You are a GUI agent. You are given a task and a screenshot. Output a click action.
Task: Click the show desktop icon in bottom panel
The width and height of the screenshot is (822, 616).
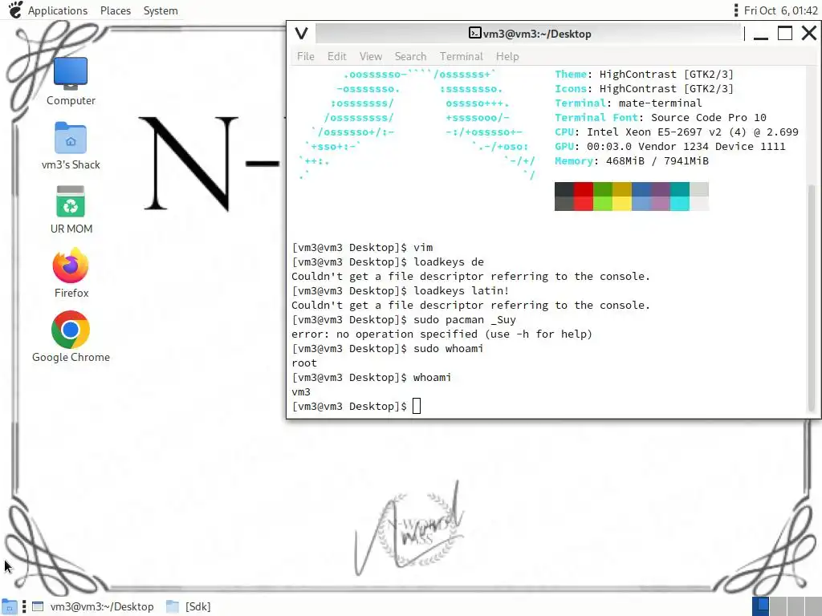click(x=9, y=606)
